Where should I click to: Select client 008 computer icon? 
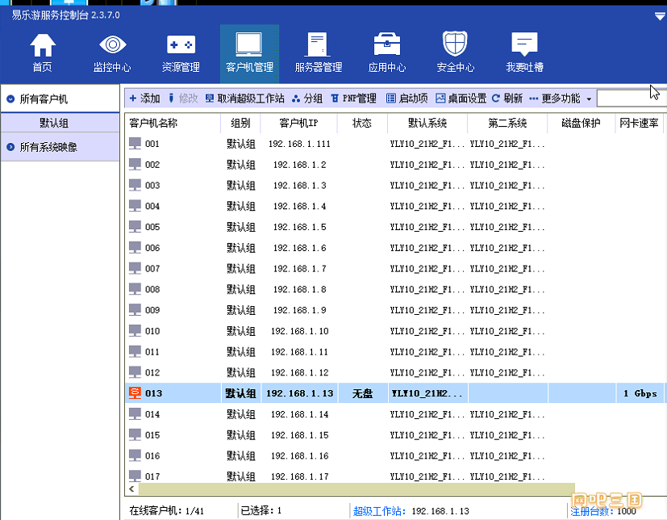coord(135,289)
